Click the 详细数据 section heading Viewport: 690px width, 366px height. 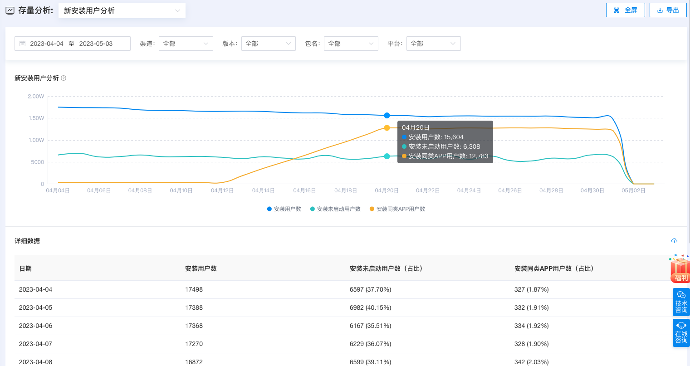click(x=27, y=241)
